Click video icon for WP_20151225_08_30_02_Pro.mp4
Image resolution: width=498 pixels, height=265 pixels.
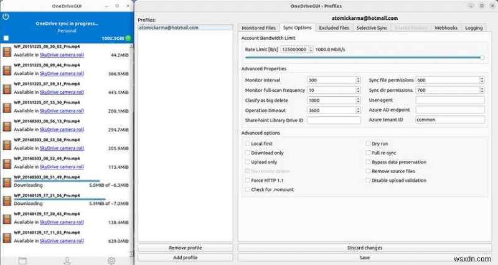point(7,52)
